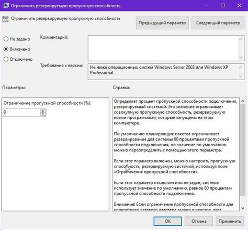
Task: Click the 'Комментарий:' label
Action: [x=54, y=37]
